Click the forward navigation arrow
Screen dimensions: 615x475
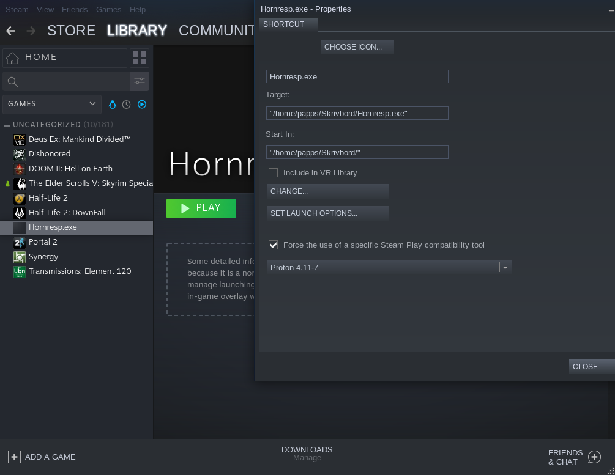pyautogui.click(x=31, y=31)
